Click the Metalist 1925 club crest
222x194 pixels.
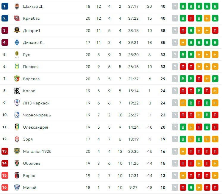pos(17,151)
